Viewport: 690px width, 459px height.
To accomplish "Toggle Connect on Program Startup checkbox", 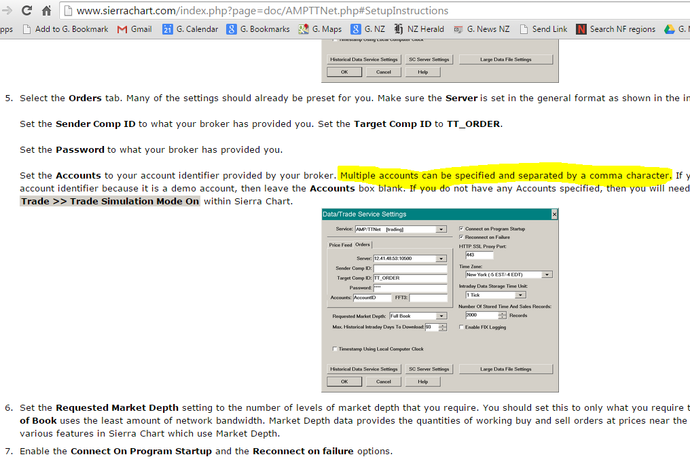I will click(x=461, y=229).
